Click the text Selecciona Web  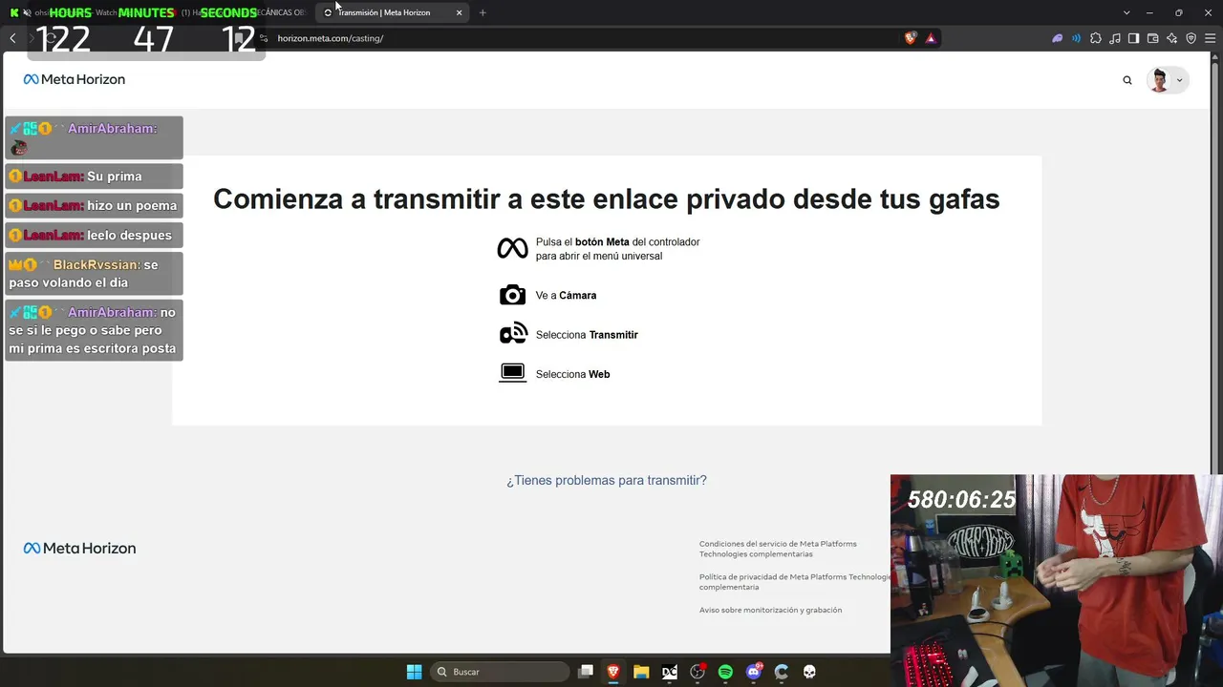[x=572, y=374]
